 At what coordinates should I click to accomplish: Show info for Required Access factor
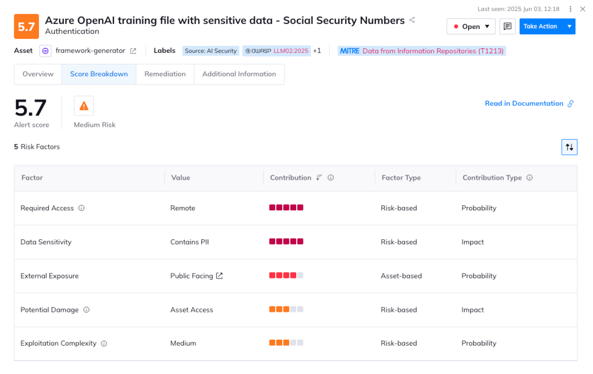[81, 208]
